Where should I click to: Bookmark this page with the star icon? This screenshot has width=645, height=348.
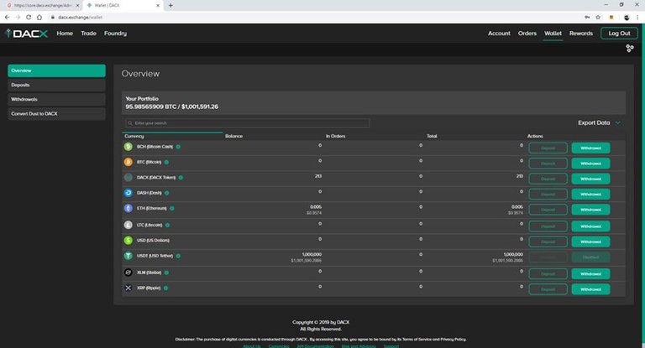point(598,18)
